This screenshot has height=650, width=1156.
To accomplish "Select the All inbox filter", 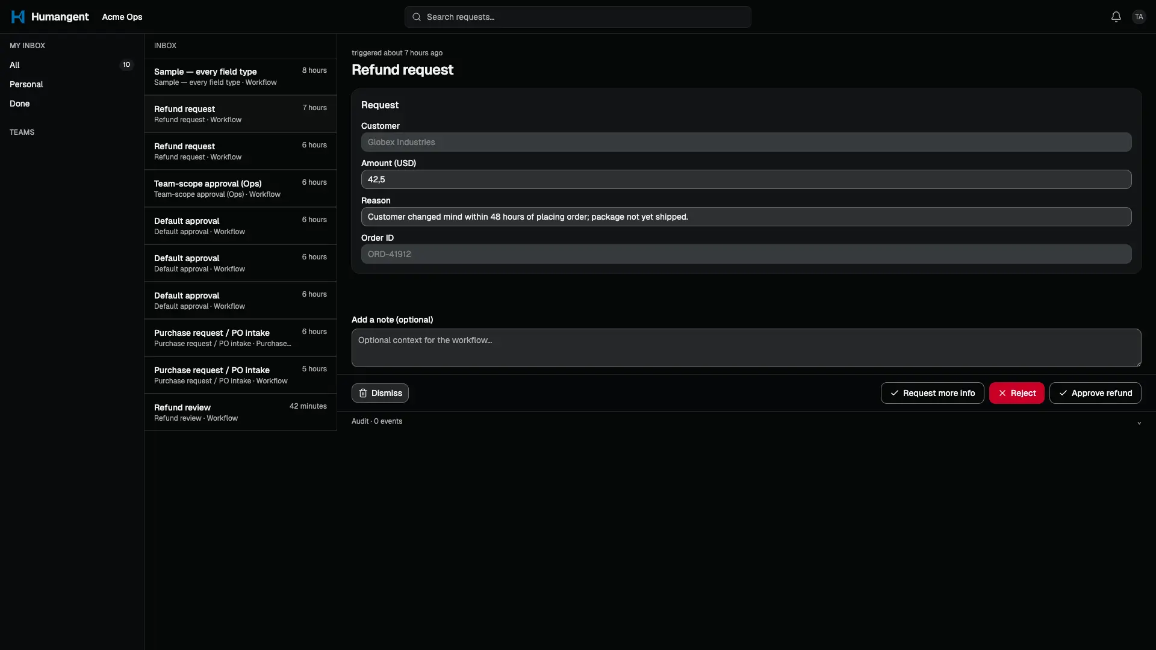I will (72, 65).
